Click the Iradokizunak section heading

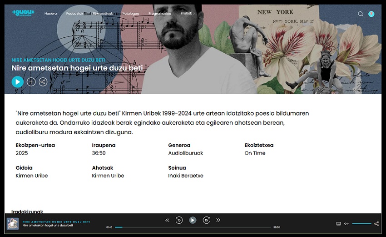coord(27,212)
